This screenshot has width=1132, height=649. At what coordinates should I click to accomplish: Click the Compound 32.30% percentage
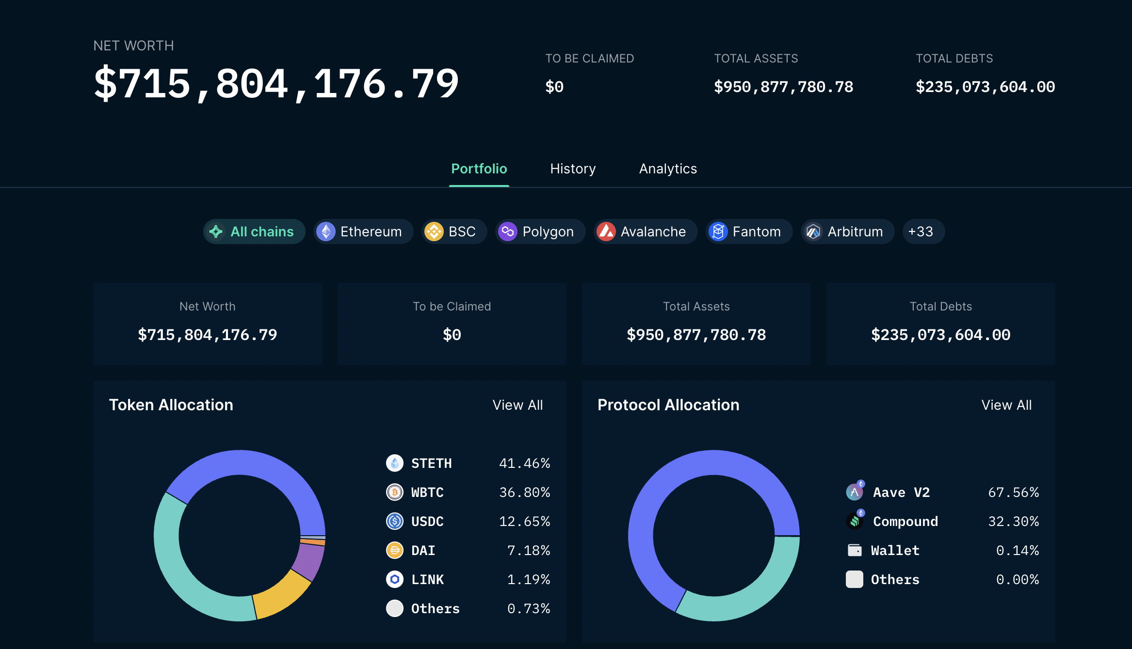[x=1014, y=522]
